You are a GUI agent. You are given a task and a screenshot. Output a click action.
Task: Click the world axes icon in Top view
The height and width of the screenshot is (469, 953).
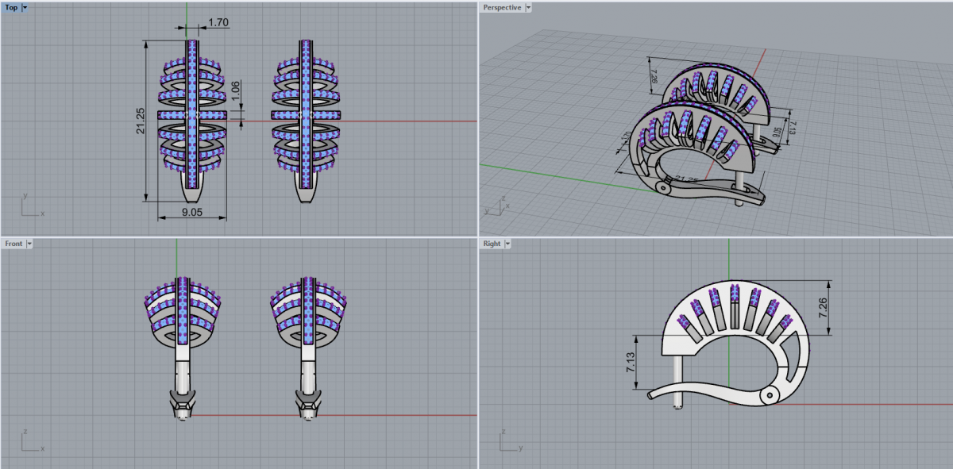click(30, 206)
